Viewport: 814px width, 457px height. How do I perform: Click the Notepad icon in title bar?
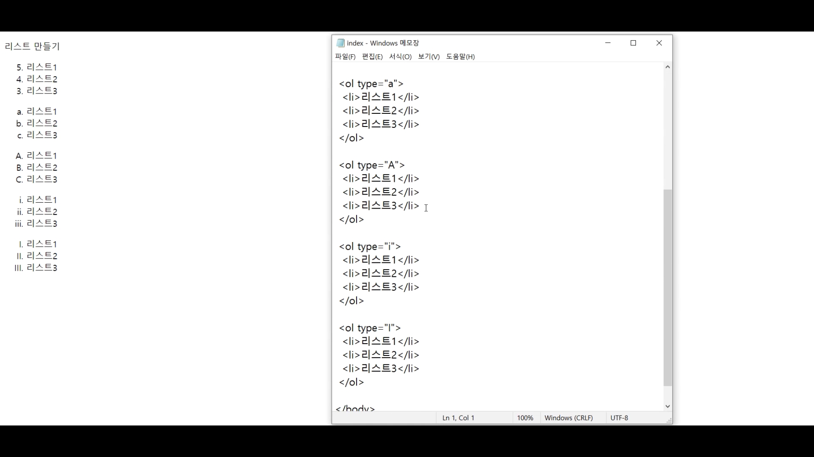click(x=340, y=43)
